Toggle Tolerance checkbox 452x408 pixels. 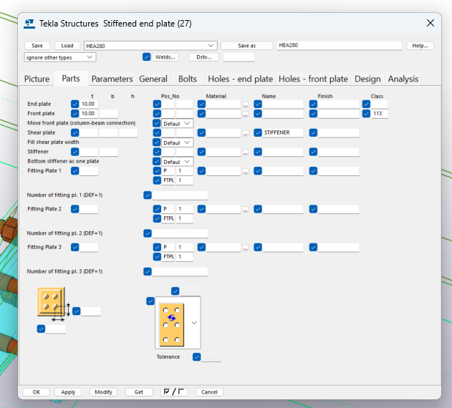[197, 357]
